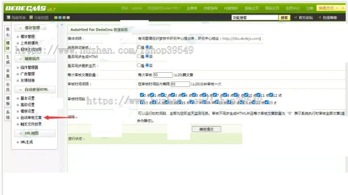Open 主菜单 in the top navigation
This screenshot has width=348, height=195.
[191, 8]
